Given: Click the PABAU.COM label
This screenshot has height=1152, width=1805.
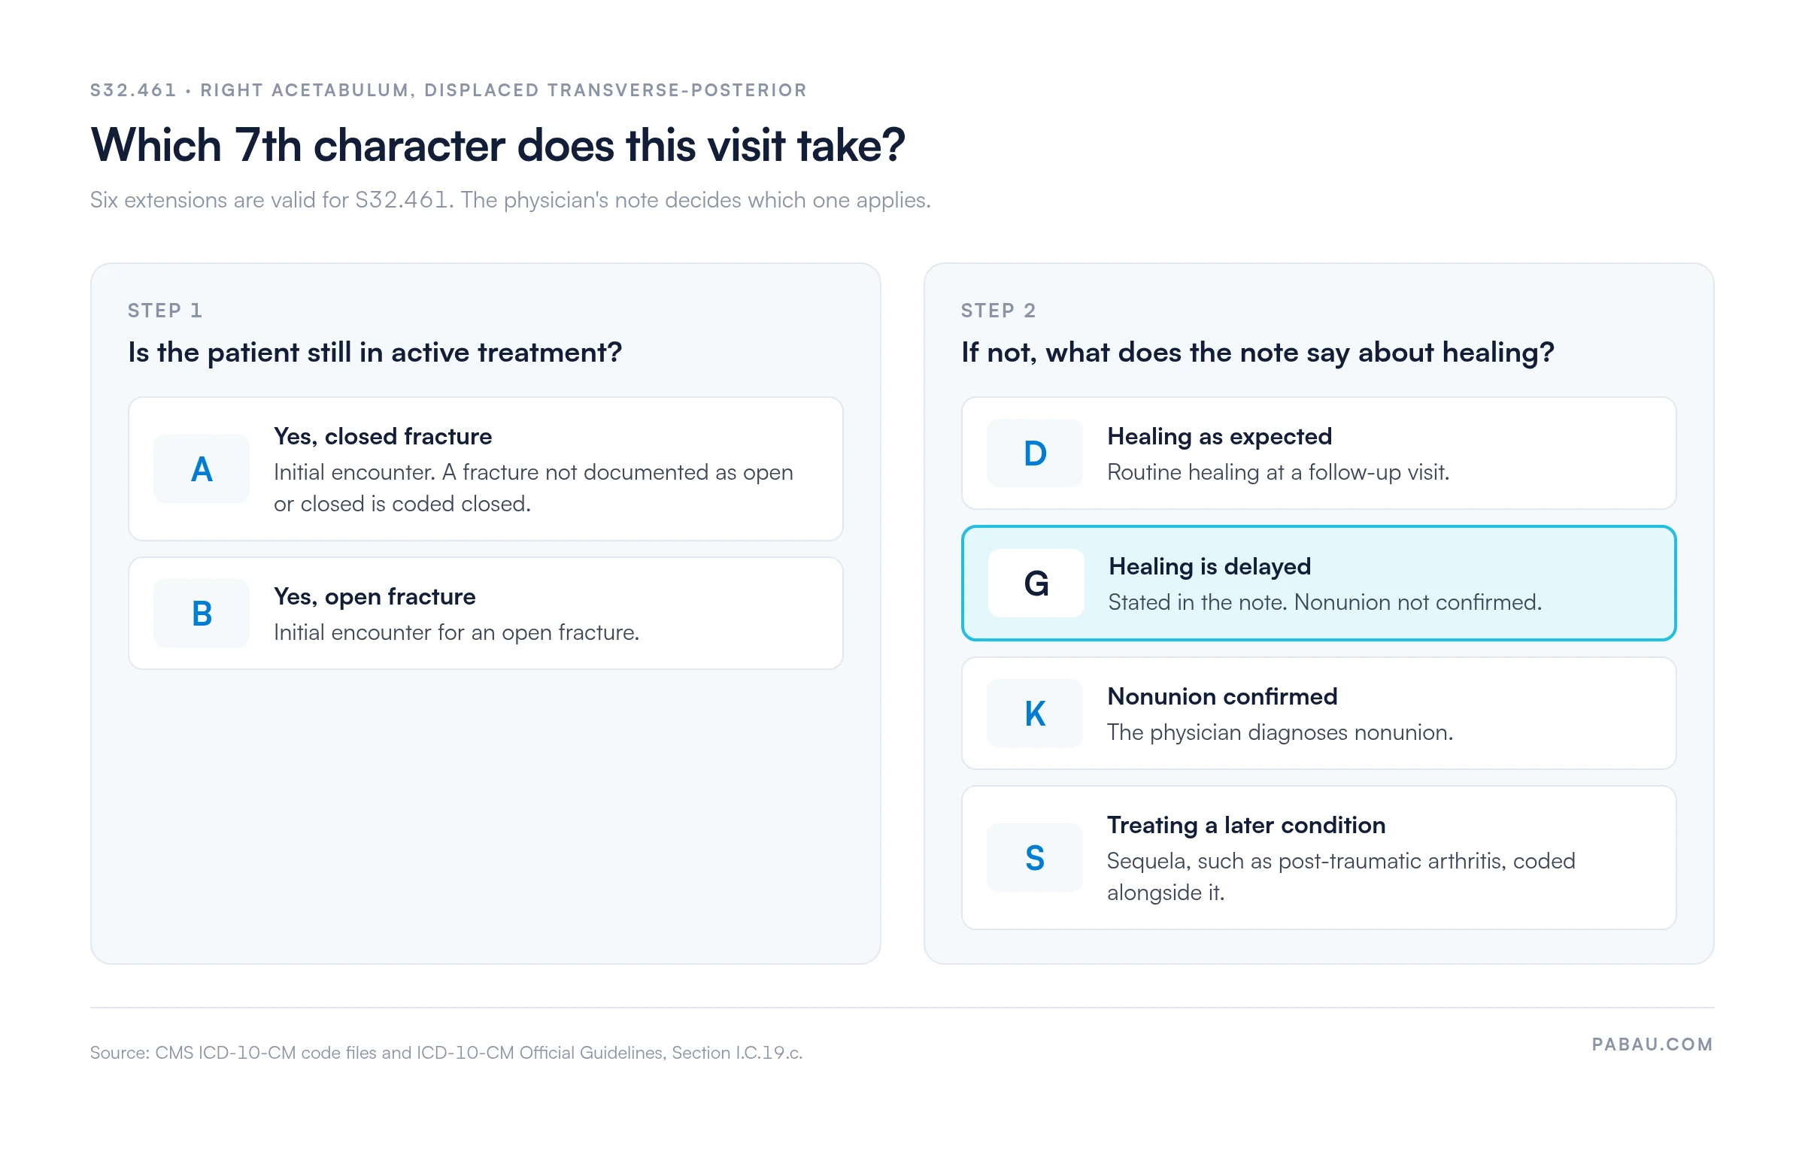Looking at the screenshot, I should click(x=1652, y=1044).
